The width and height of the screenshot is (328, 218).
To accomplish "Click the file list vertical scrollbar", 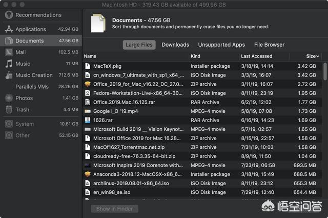I will tap(325, 71).
